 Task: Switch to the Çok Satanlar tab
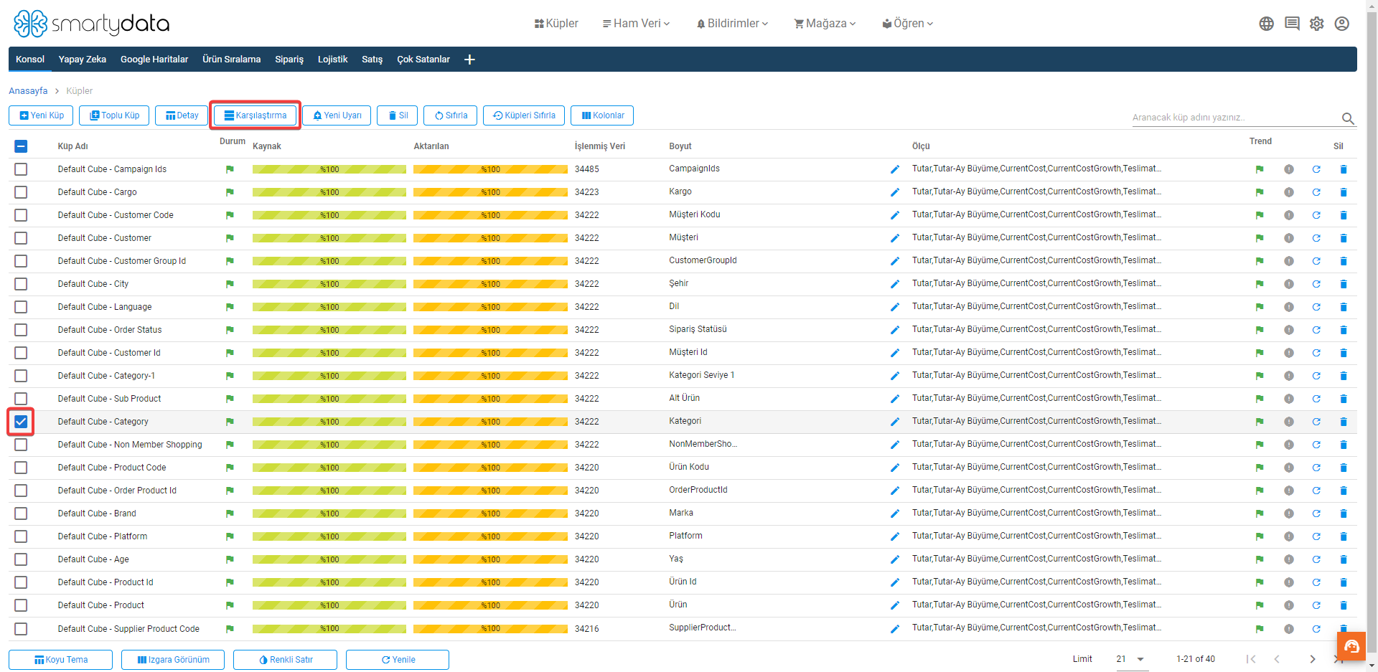(x=423, y=60)
